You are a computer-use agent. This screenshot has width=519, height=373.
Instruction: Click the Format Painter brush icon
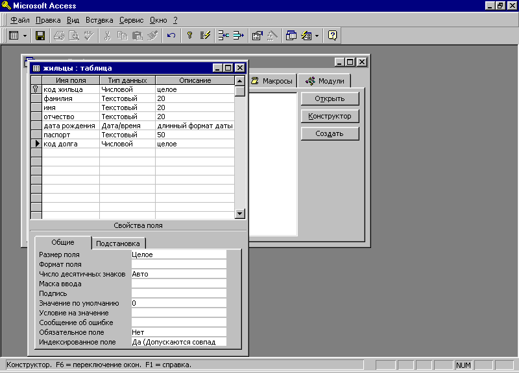pos(152,36)
